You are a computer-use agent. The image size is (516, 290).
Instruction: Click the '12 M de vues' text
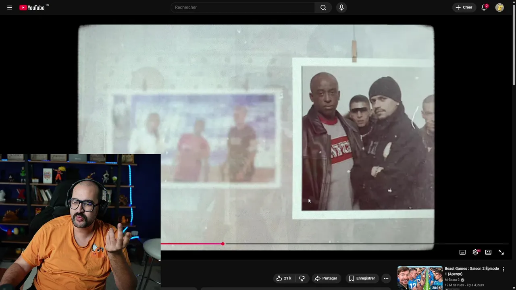[454, 285]
